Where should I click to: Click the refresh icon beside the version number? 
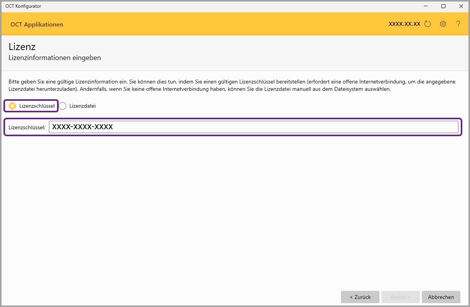point(428,24)
